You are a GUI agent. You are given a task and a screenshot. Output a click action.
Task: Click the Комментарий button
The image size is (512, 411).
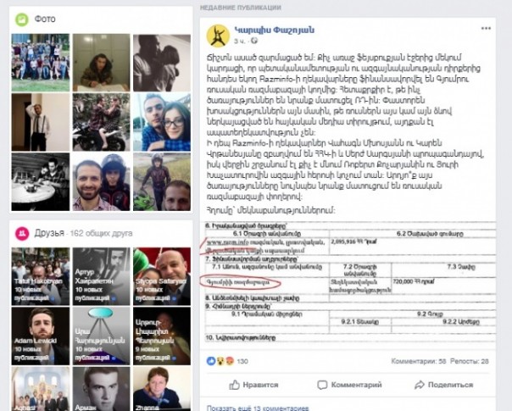pos(349,385)
